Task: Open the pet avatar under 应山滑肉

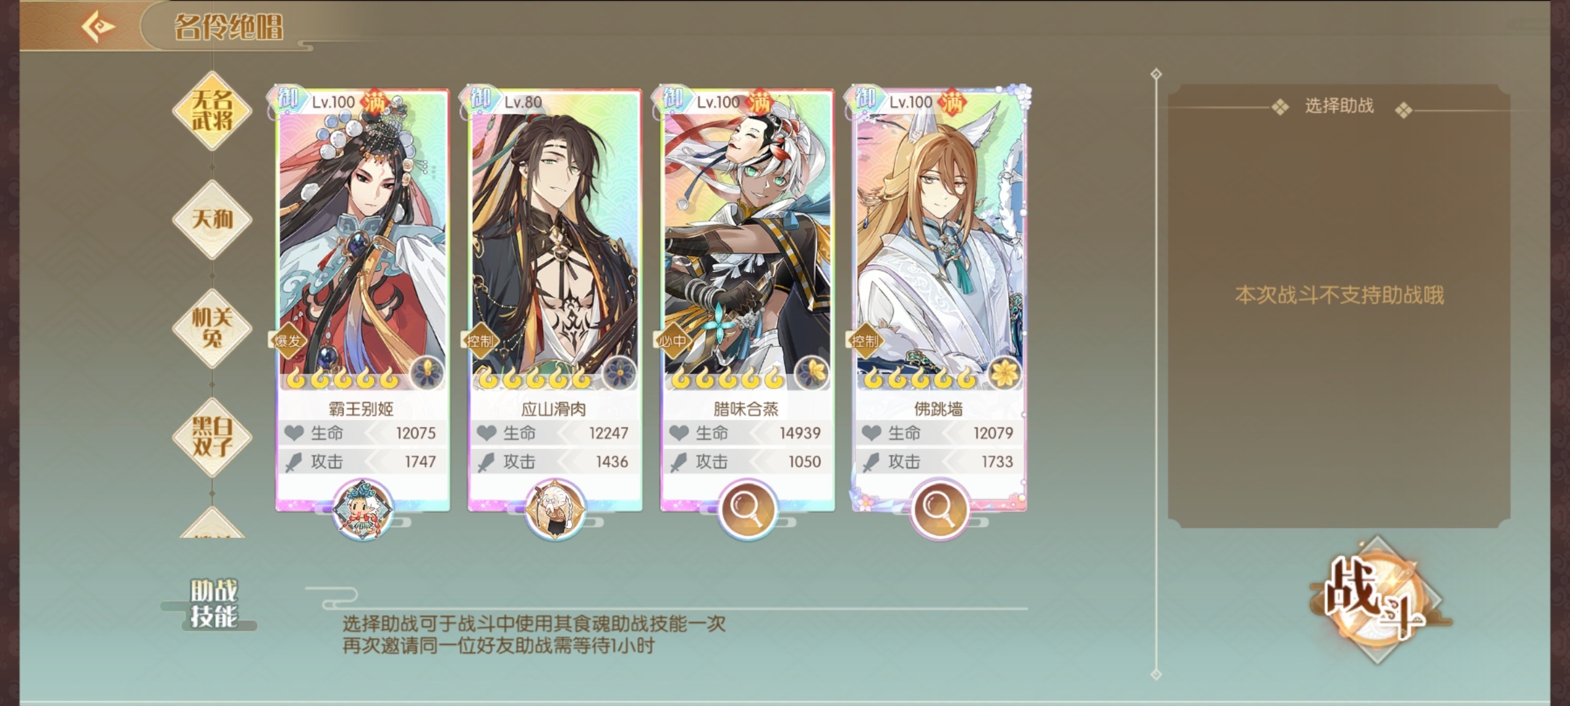Action: 554,509
